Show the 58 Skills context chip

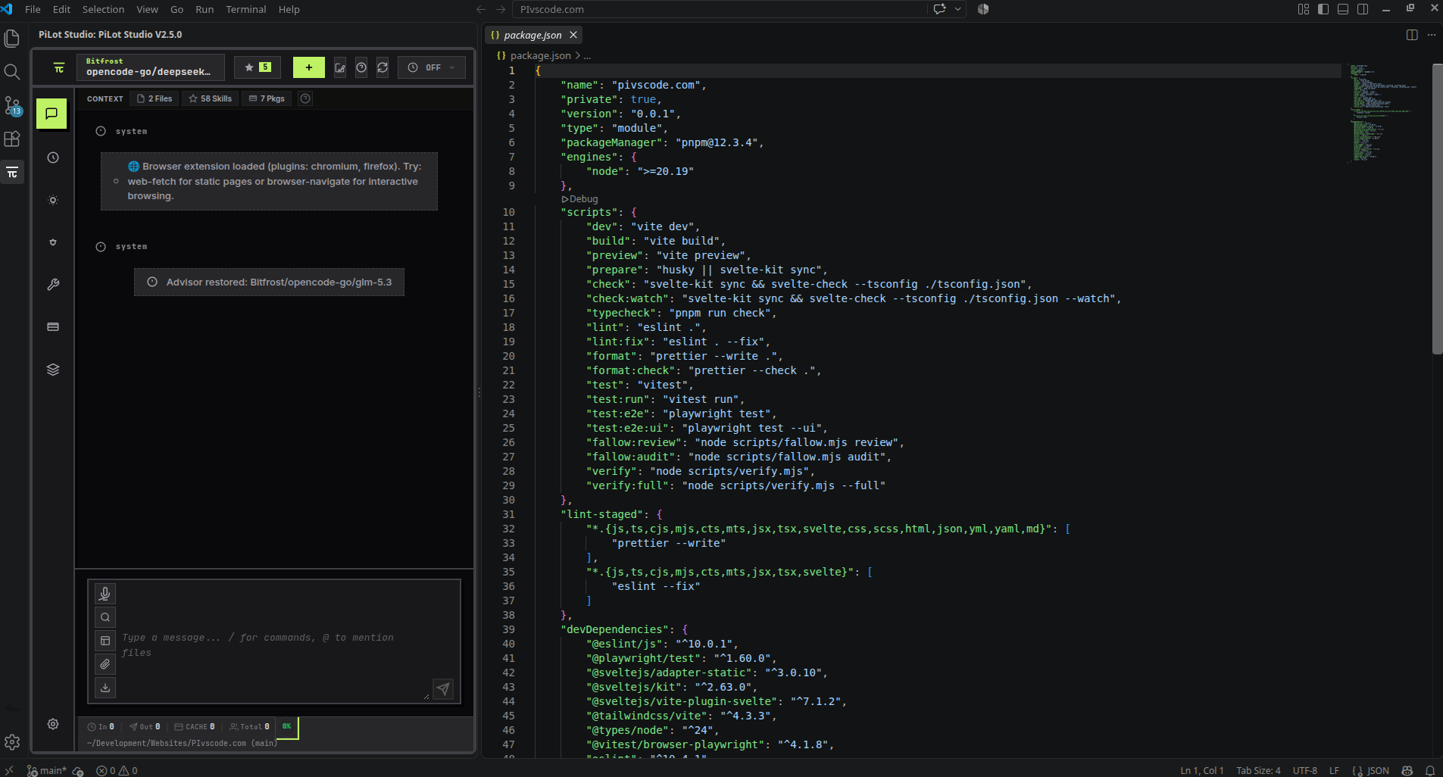click(x=211, y=98)
